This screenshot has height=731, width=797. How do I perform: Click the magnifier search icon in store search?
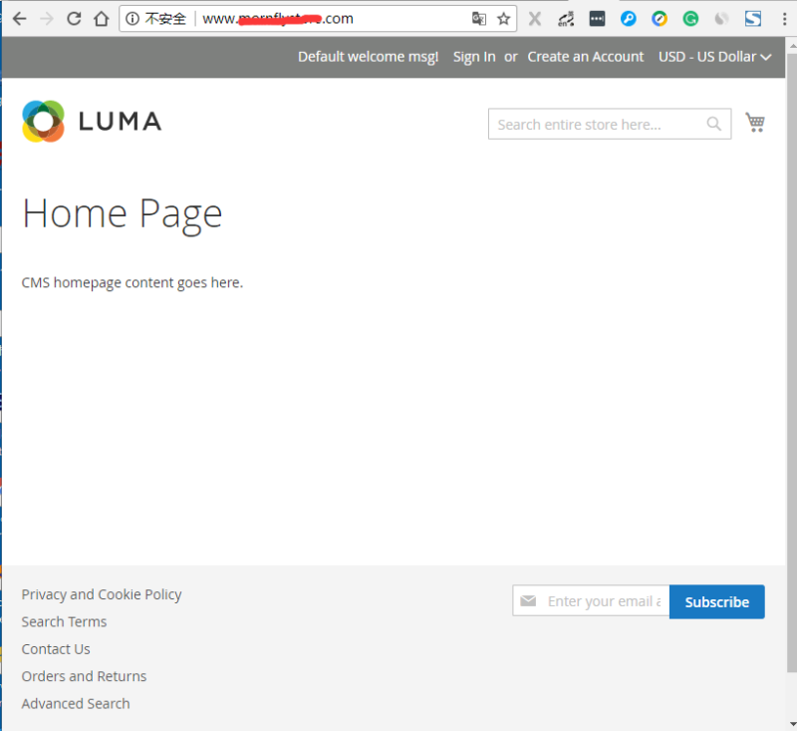tap(714, 124)
